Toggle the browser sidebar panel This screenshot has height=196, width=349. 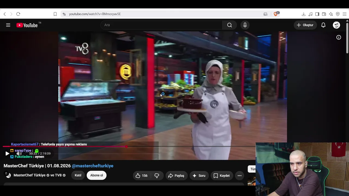317,14
